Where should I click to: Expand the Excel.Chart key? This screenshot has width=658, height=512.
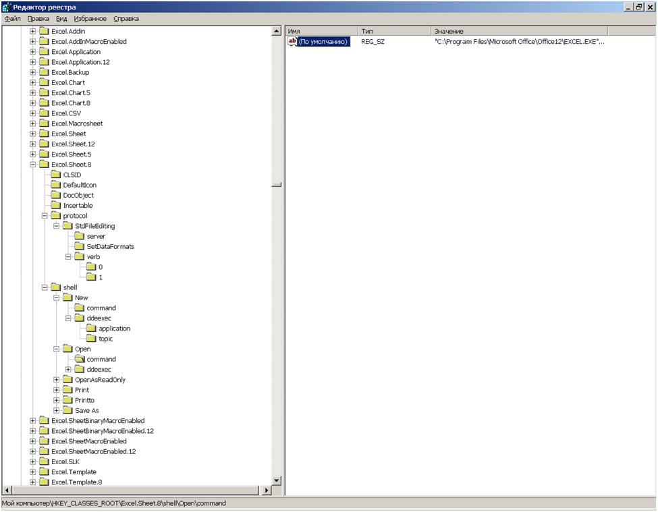pyautogui.click(x=32, y=82)
